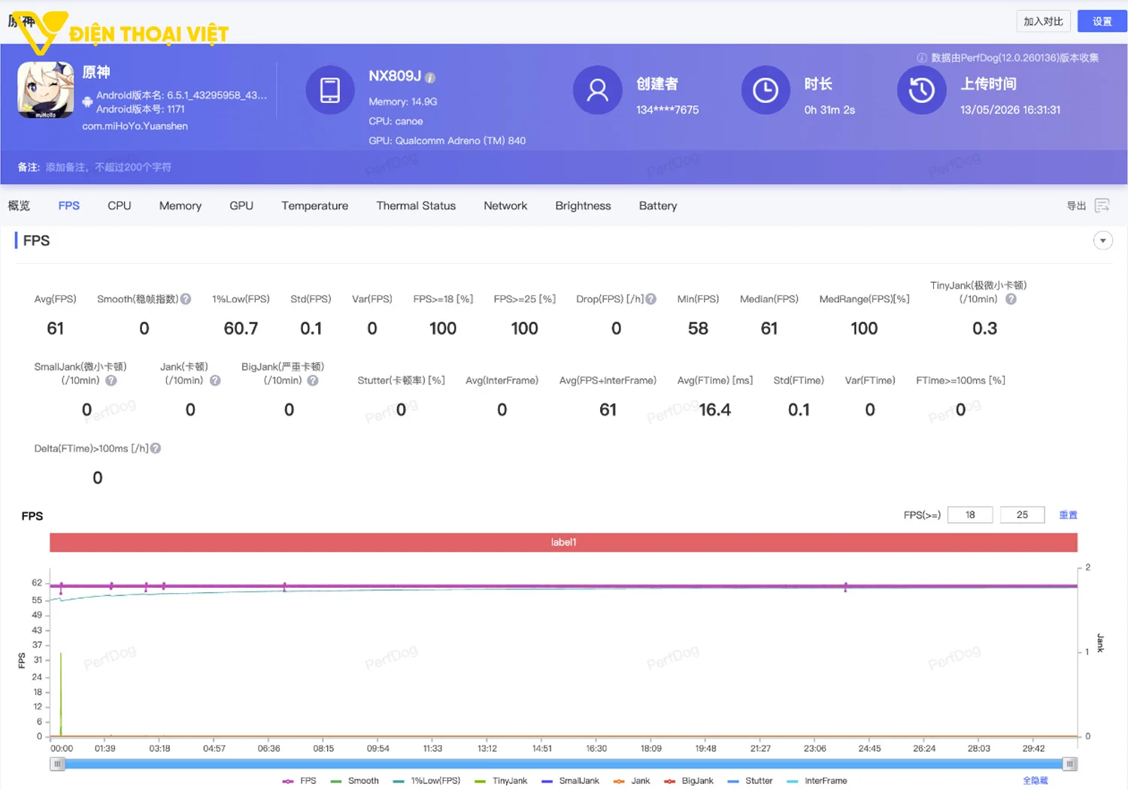Screen dimensions: 1128x790
Task: Toggle the TinyJank series in legend
Action: coord(501,781)
